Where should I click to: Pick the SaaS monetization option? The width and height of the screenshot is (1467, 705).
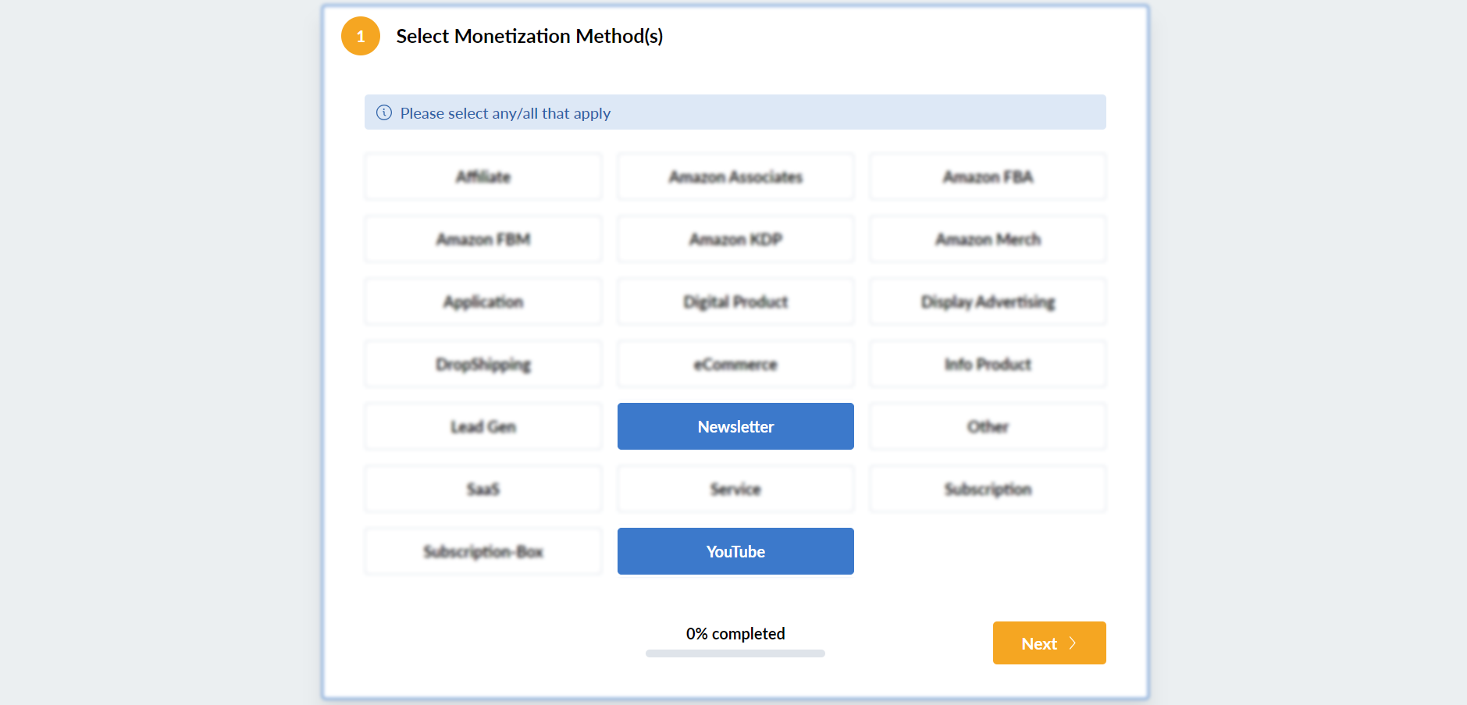point(483,489)
